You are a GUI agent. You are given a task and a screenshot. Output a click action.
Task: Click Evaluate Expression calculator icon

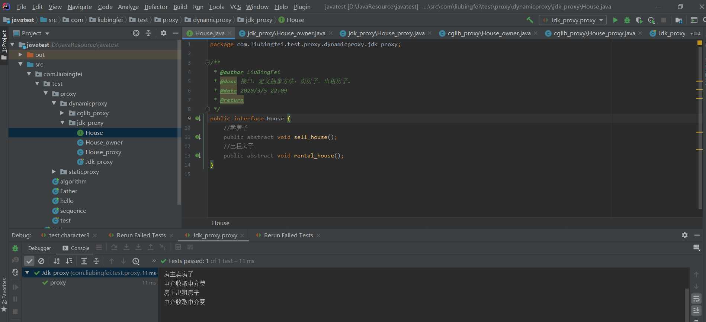click(x=178, y=247)
